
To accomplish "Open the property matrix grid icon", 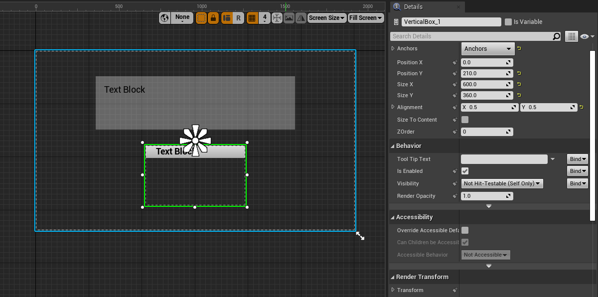I will 571,36.
